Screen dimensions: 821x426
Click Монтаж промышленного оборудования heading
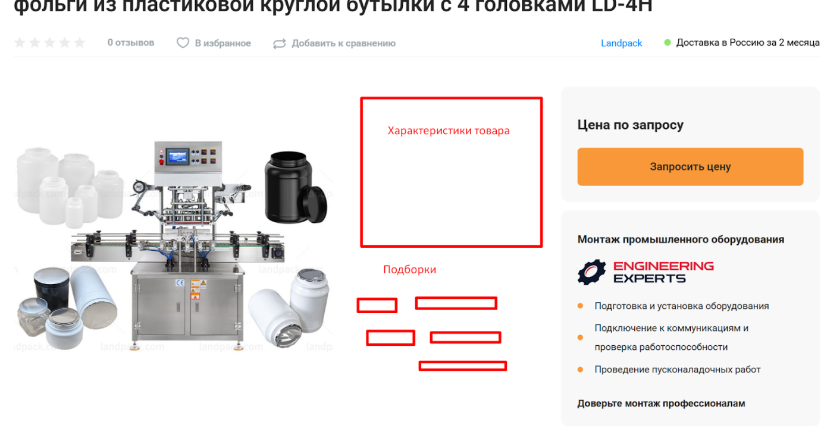click(x=681, y=239)
